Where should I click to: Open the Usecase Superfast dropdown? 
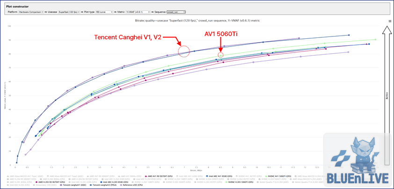tap(69, 12)
